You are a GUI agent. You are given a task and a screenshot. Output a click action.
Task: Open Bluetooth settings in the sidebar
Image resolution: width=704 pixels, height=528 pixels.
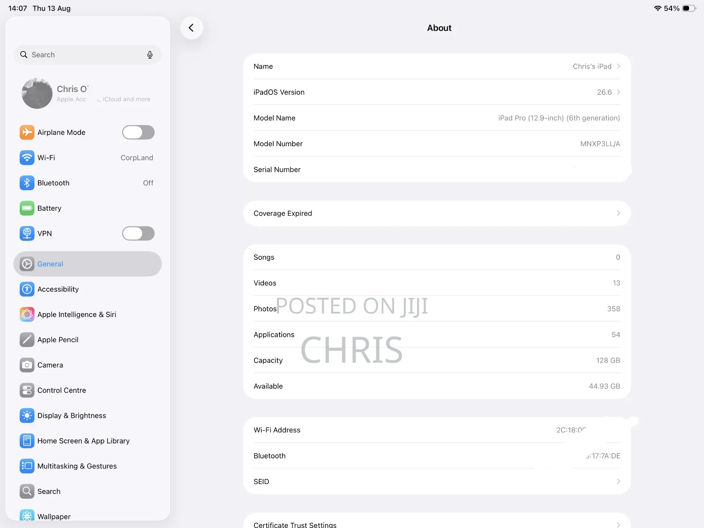click(x=88, y=183)
